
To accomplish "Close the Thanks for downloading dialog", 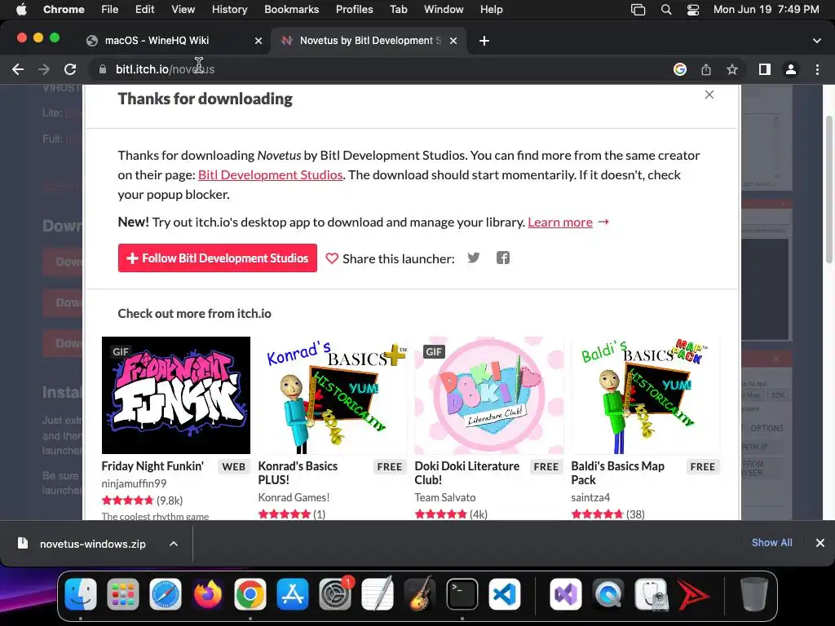I will (x=709, y=95).
